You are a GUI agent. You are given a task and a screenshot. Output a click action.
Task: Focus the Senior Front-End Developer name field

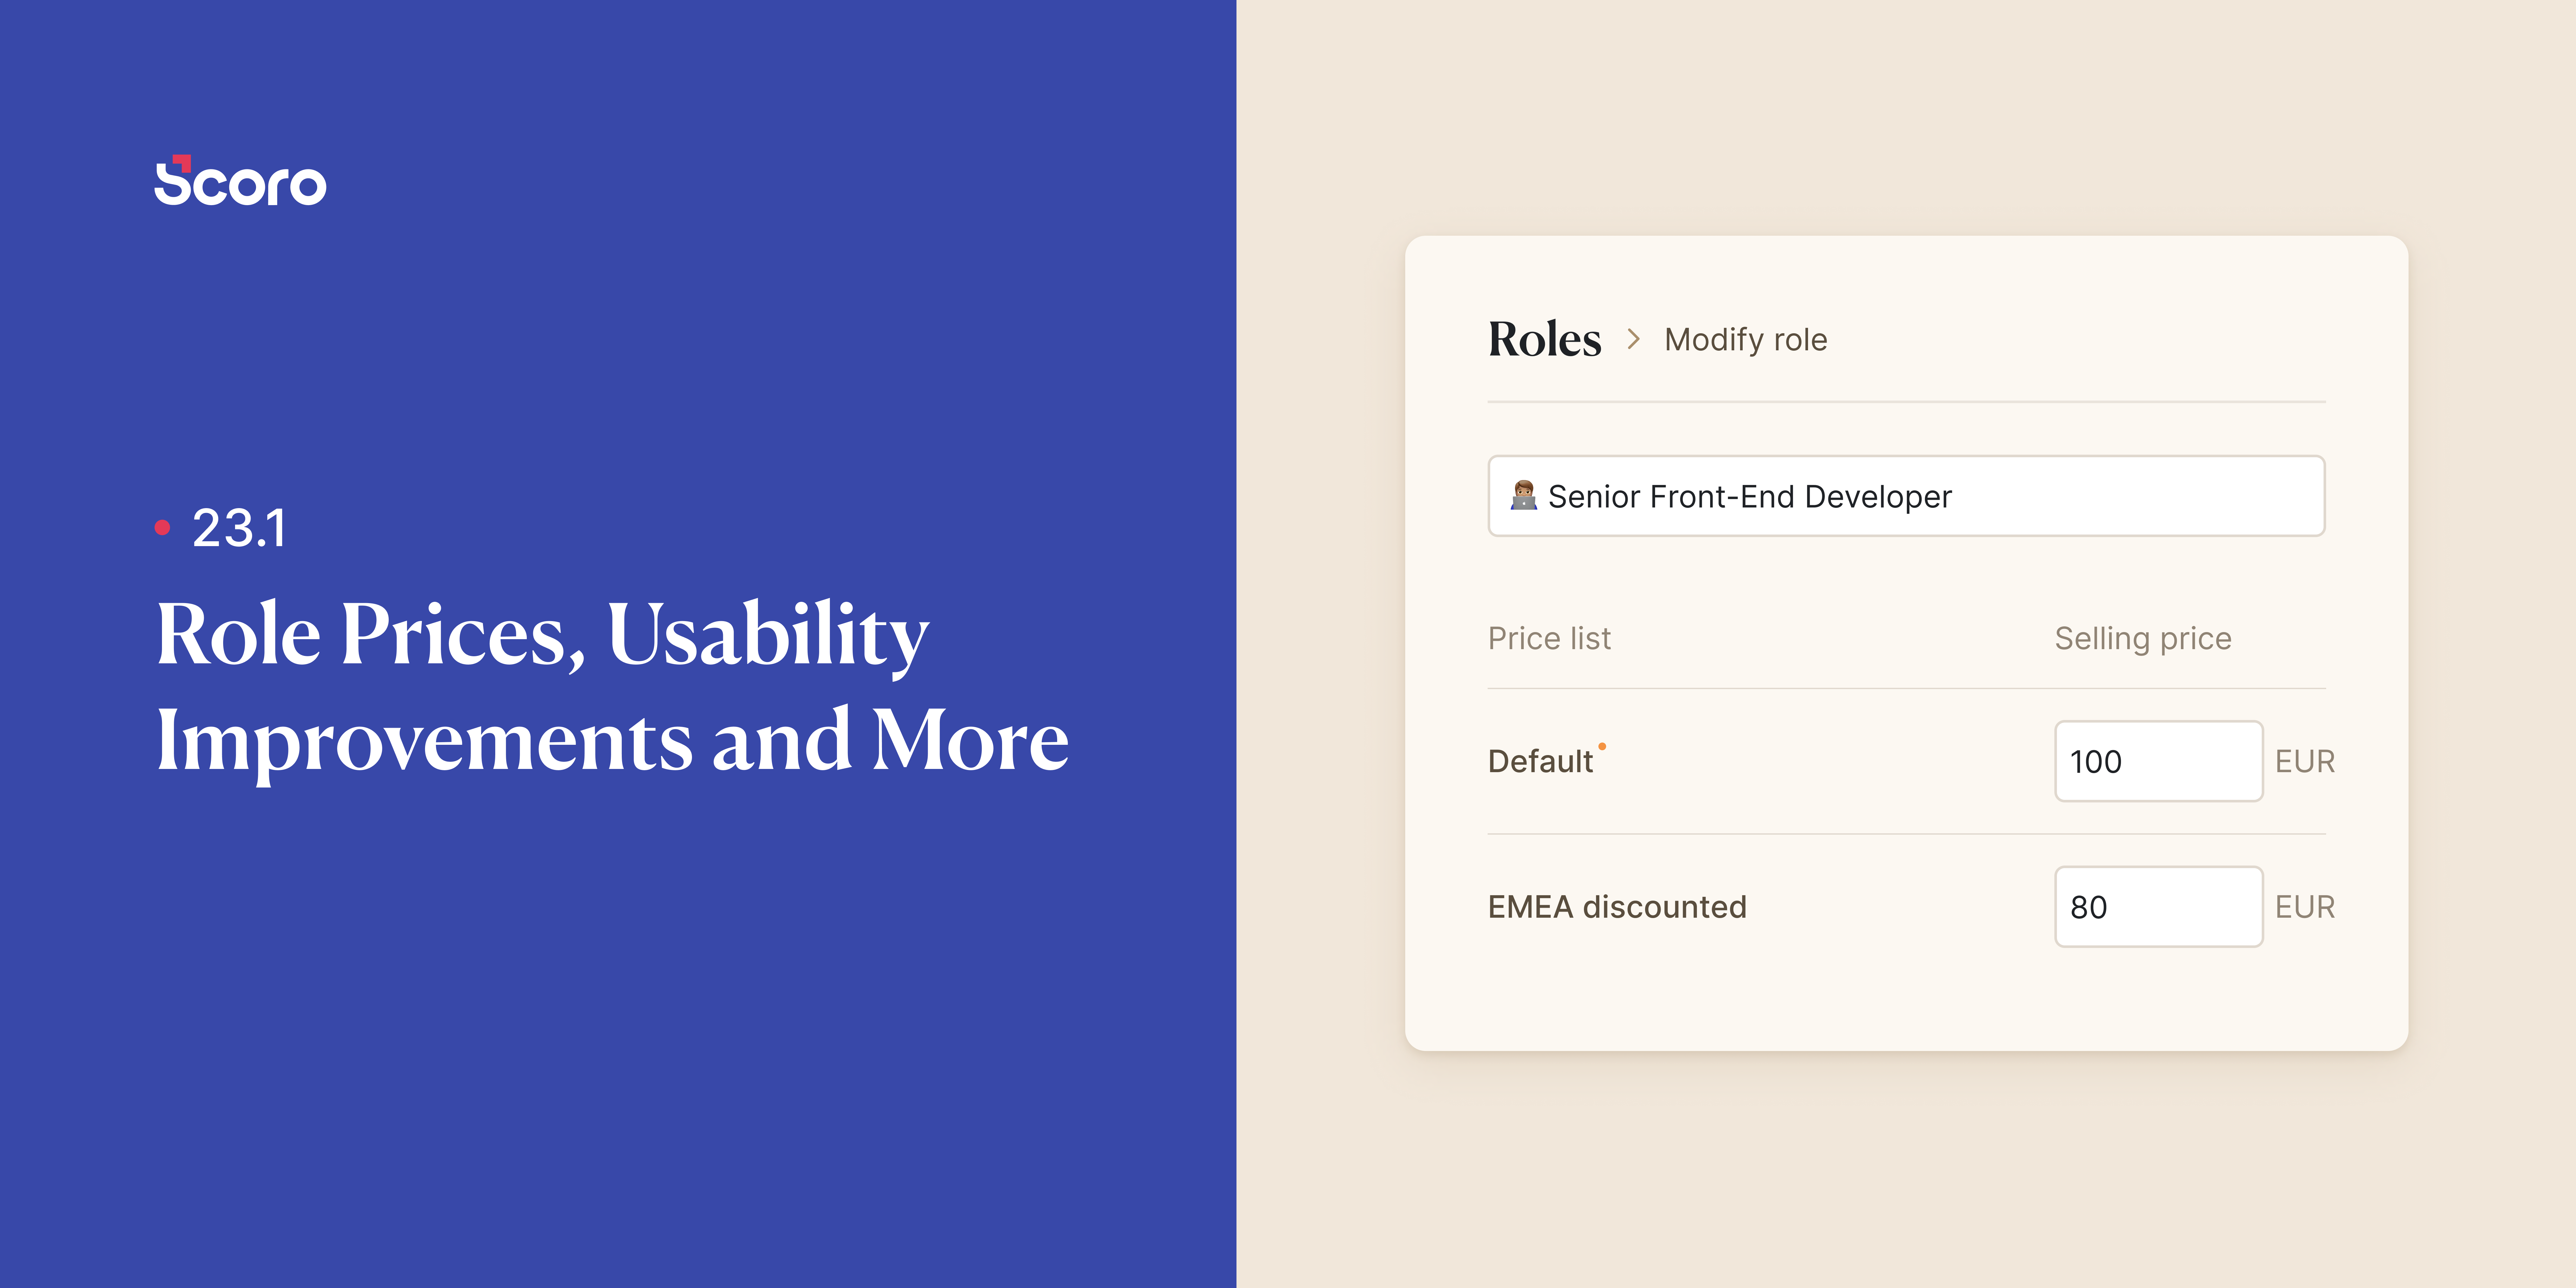(1906, 496)
